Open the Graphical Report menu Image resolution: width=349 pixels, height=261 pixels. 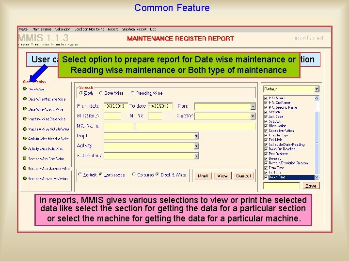tap(134, 29)
